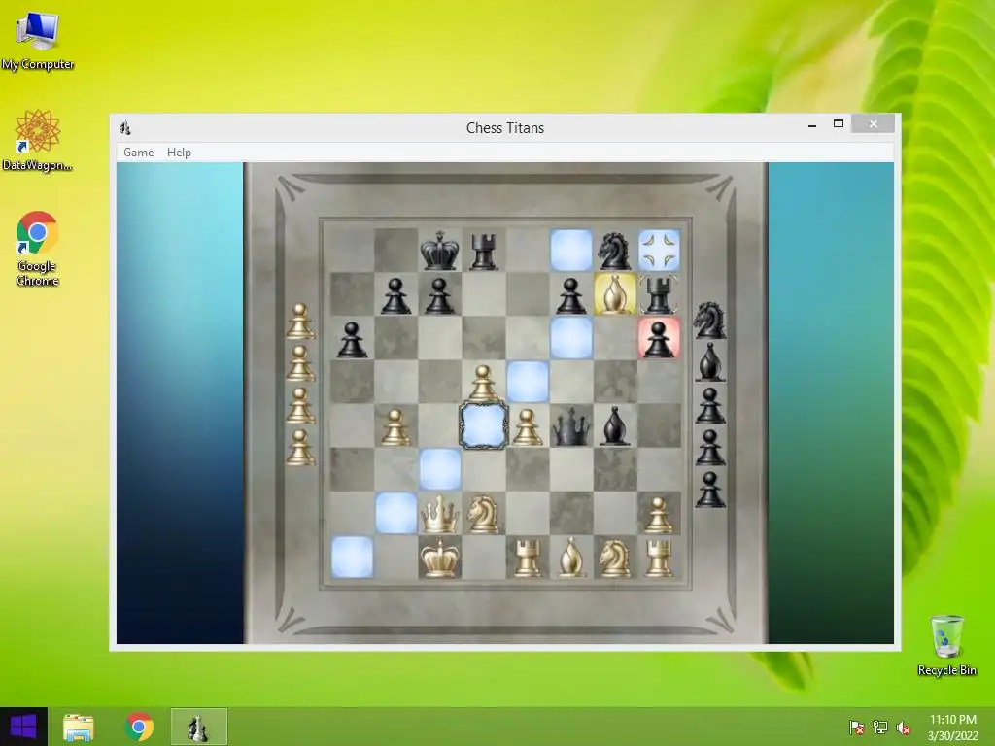Open the clock showing 11:10 PM
995x746 pixels.
952,728
